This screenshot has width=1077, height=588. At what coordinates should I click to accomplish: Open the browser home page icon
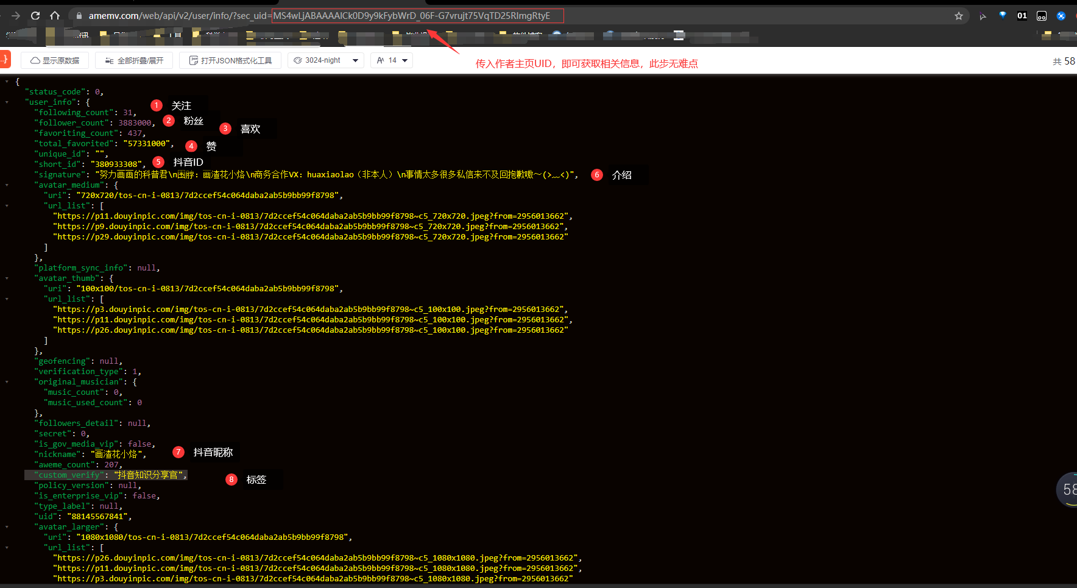pyautogui.click(x=55, y=16)
